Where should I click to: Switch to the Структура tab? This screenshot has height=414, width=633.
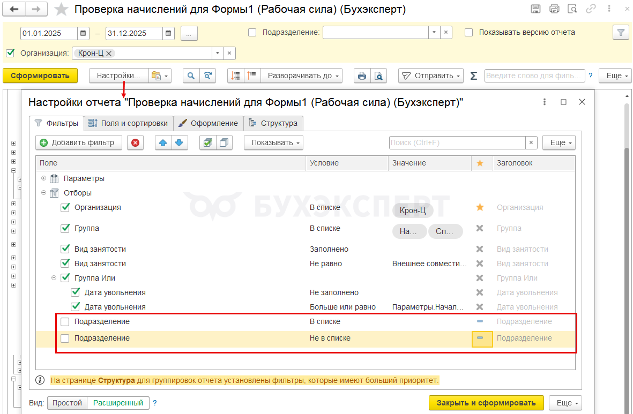coord(274,123)
